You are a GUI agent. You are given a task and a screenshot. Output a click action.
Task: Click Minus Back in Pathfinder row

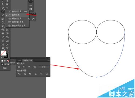point(47,74)
